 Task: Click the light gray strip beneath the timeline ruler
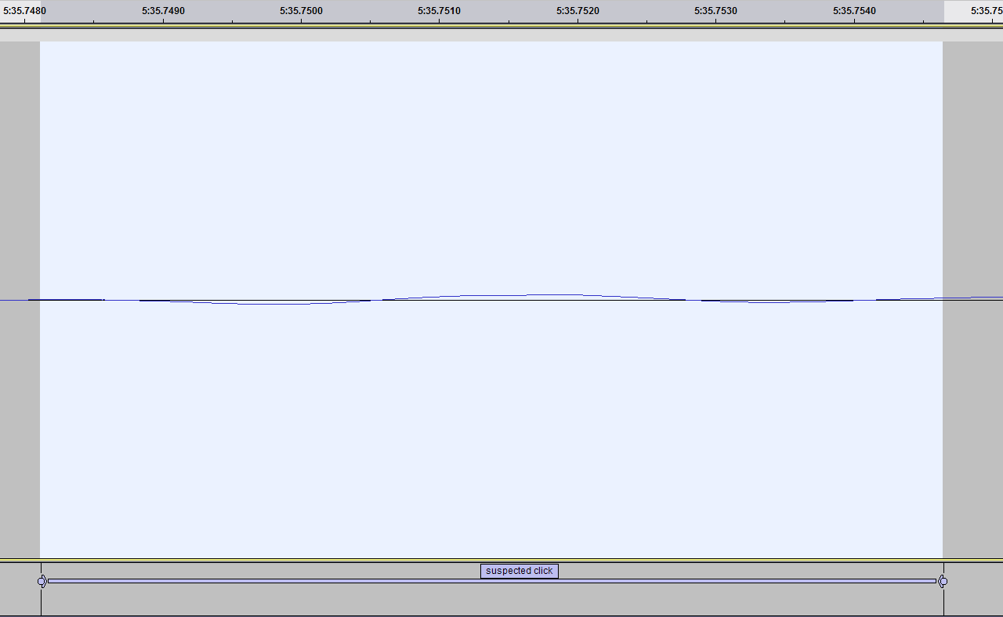click(x=501, y=36)
